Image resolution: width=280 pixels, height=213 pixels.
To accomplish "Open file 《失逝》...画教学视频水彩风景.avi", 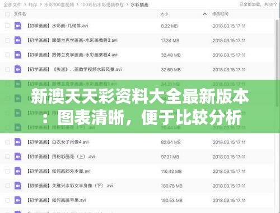I will (x=74, y=69).
